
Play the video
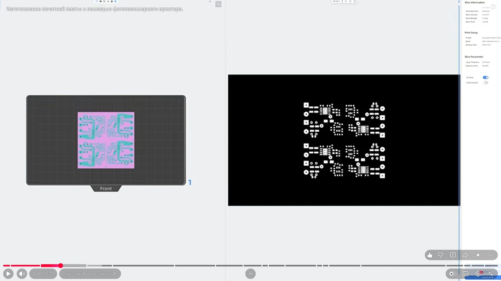8,274
